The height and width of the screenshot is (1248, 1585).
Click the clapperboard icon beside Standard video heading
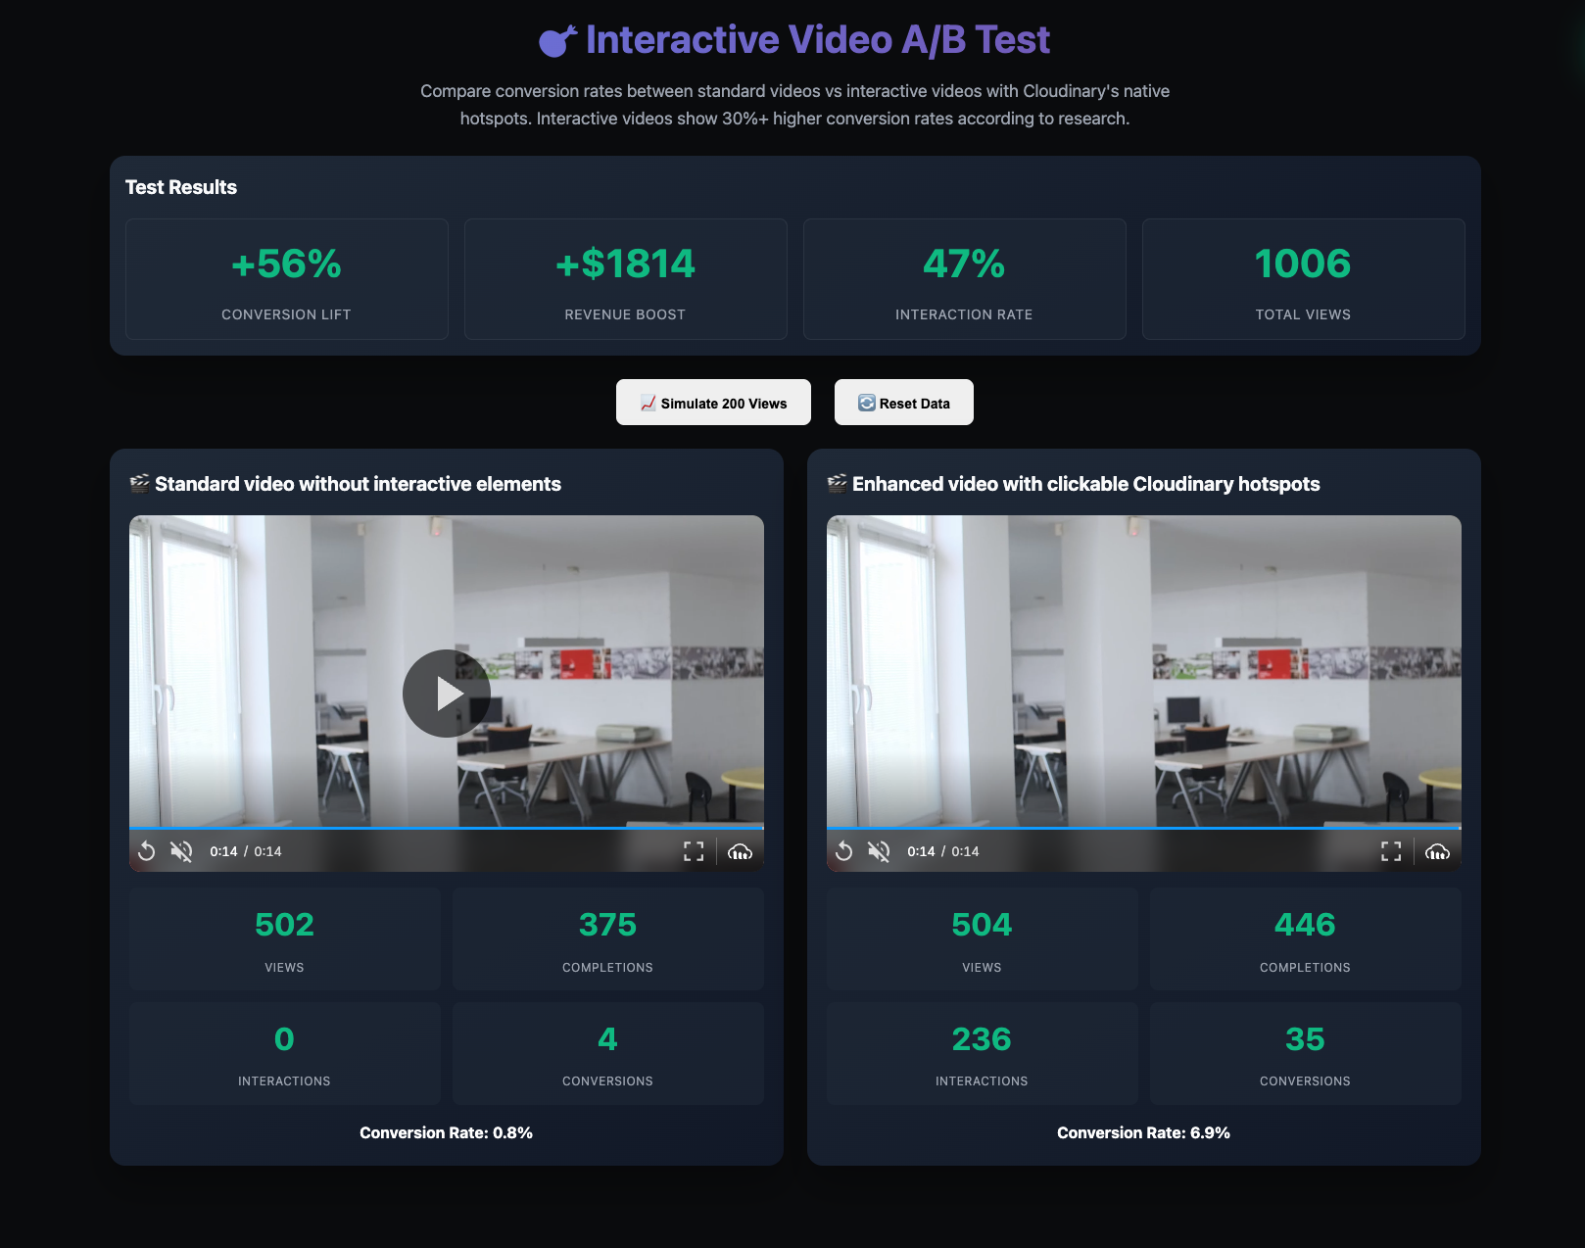click(138, 483)
